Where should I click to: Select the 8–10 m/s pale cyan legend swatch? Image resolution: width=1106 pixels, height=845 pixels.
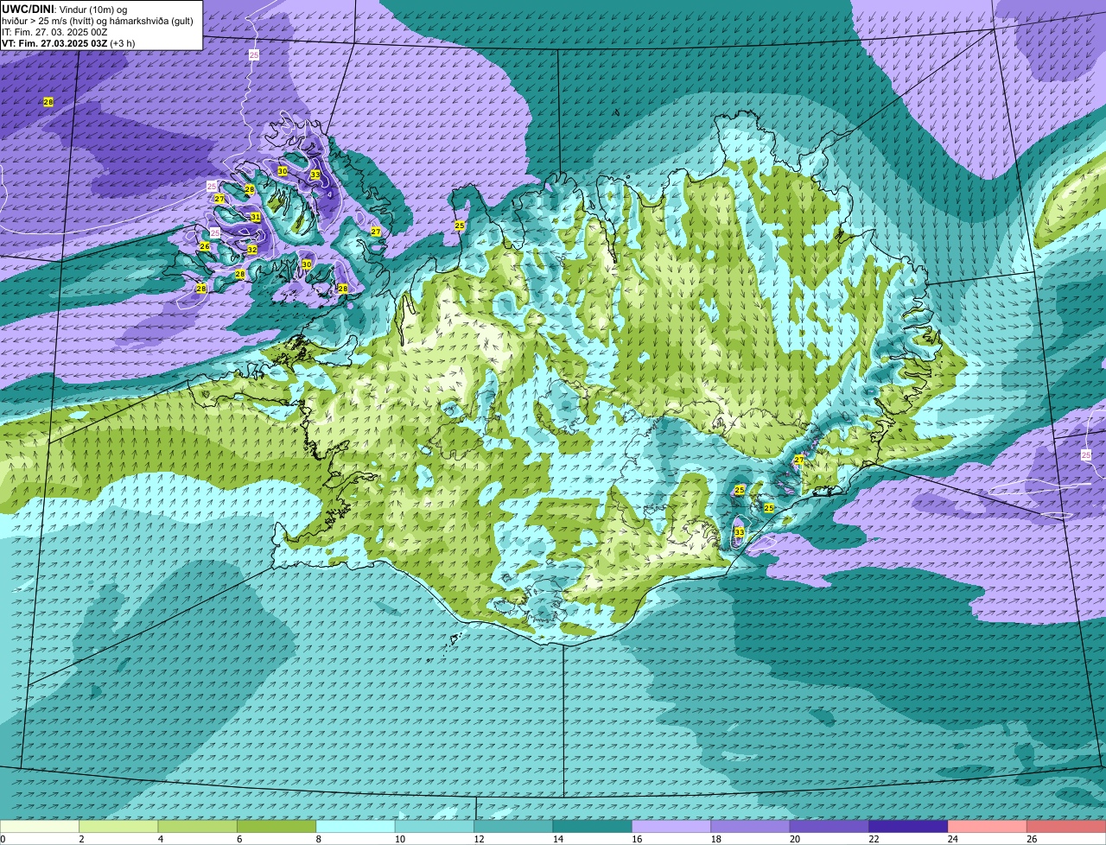coord(356,827)
